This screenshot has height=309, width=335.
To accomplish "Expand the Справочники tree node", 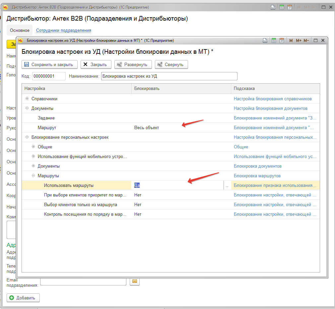I will (27, 99).
